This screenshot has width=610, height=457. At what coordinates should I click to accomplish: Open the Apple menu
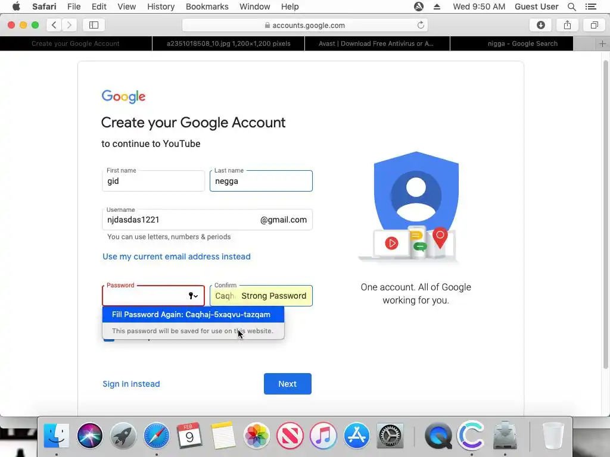tap(16, 7)
